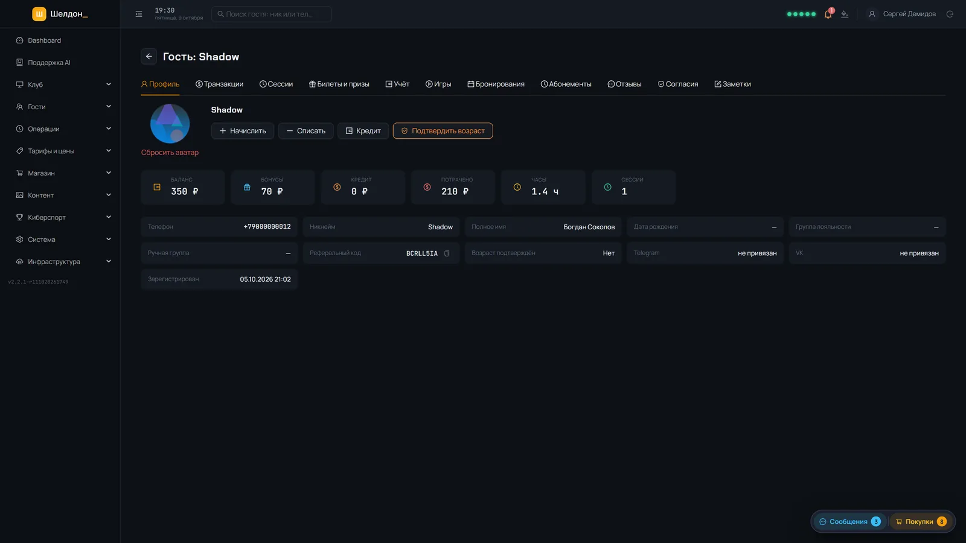Screen dimensions: 966x543
Task: Go back using the arrow button
Action: pos(149,56)
